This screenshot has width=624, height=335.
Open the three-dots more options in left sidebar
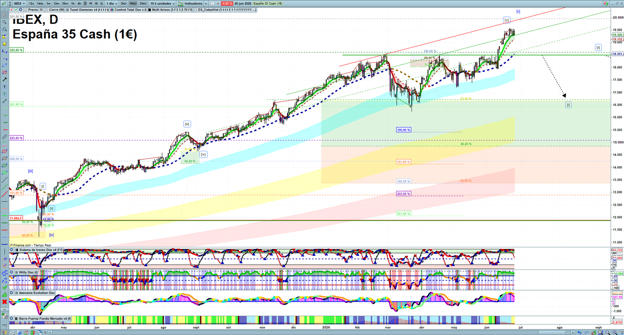(x=5, y=325)
